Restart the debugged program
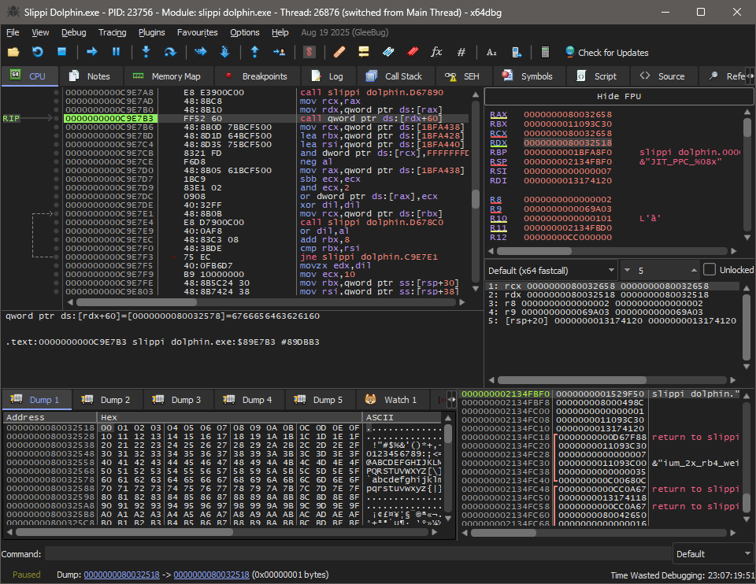Viewport: 756px width, 584px height. coord(38,52)
